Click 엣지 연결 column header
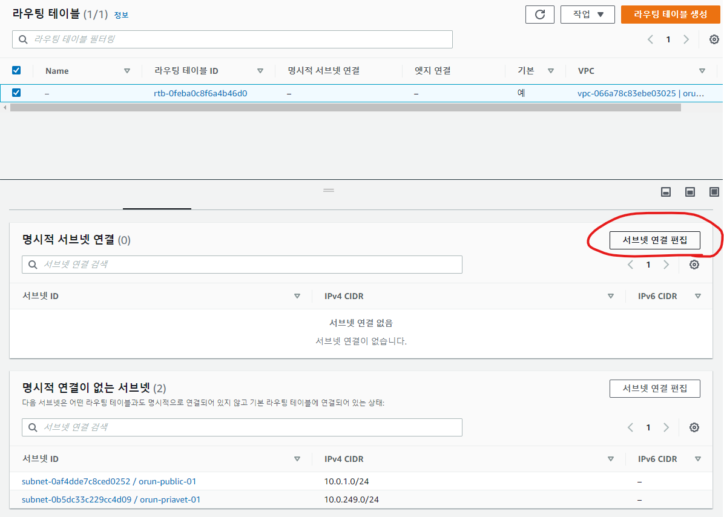The height and width of the screenshot is (517, 724). pyautogui.click(x=433, y=71)
